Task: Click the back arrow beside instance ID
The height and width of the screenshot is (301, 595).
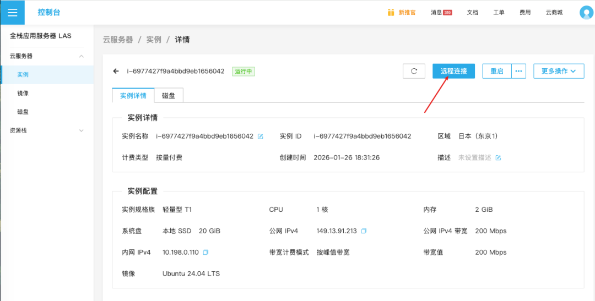Action: click(x=116, y=72)
